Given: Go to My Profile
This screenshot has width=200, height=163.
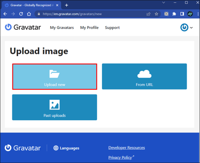Looking at the screenshot, I should (x=89, y=27).
